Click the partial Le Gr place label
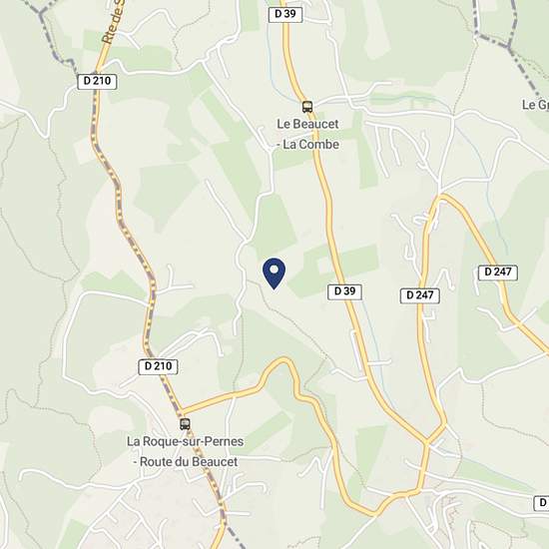Viewport: 549px width, 549px height. 535,105
